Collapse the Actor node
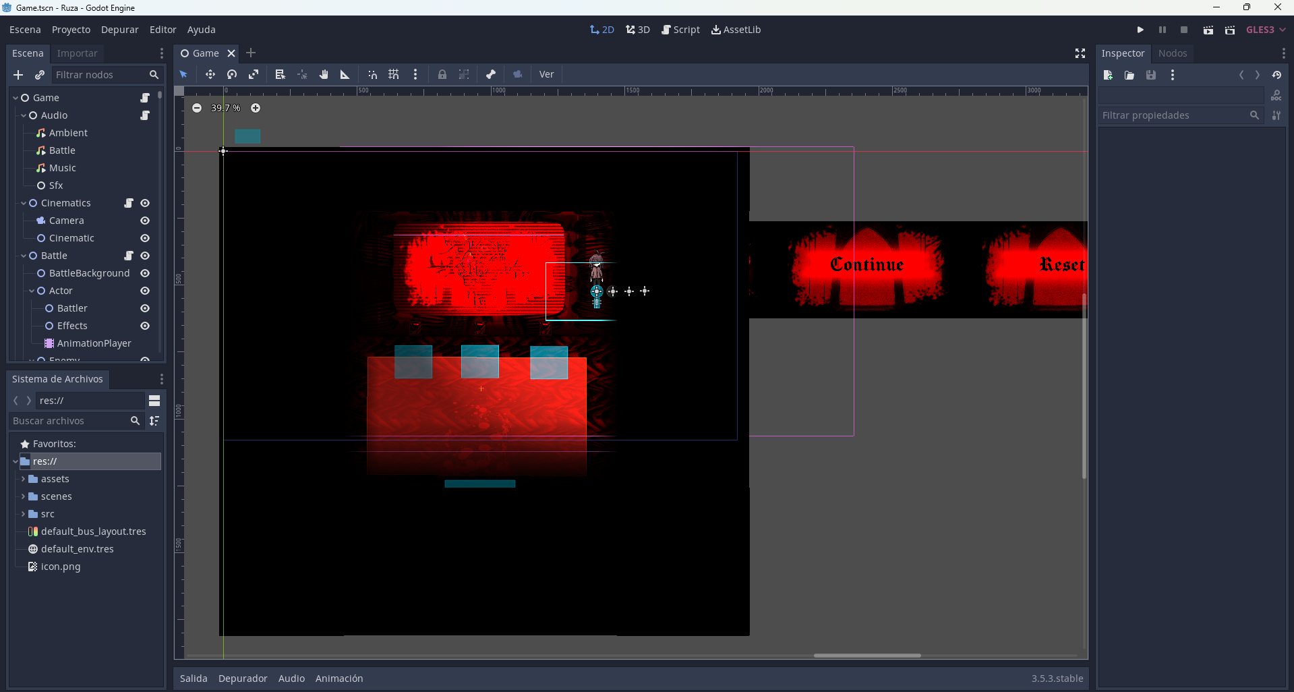This screenshot has height=692, width=1294. pyautogui.click(x=32, y=291)
